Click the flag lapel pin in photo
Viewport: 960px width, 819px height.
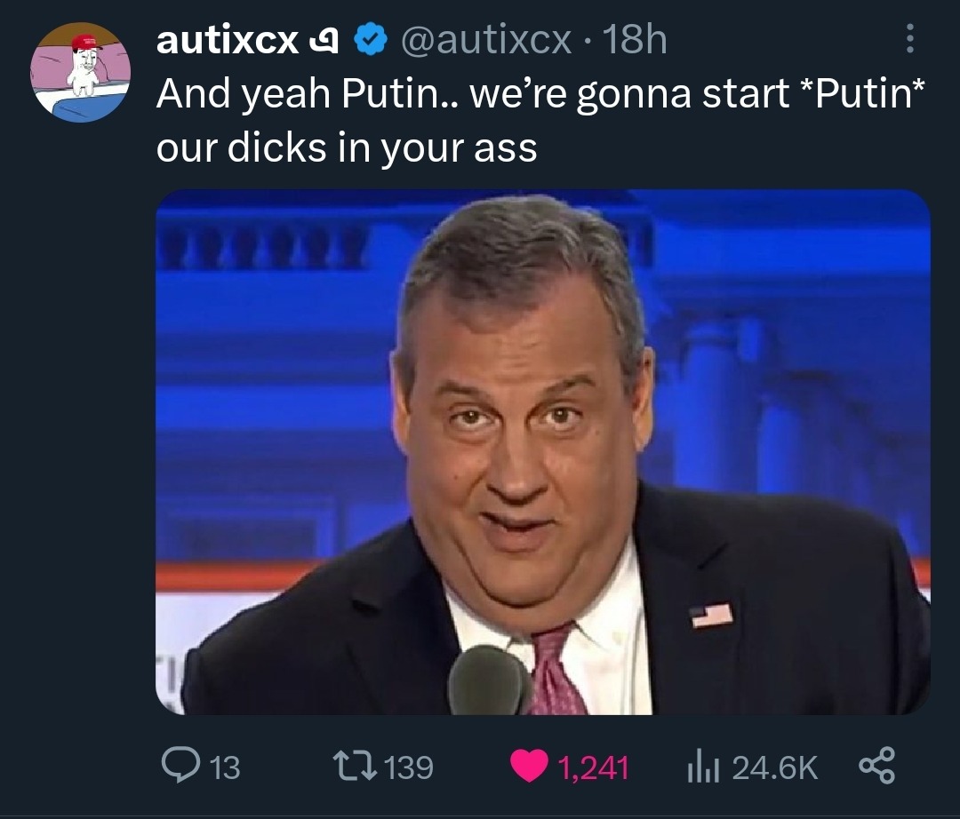click(711, 616)
